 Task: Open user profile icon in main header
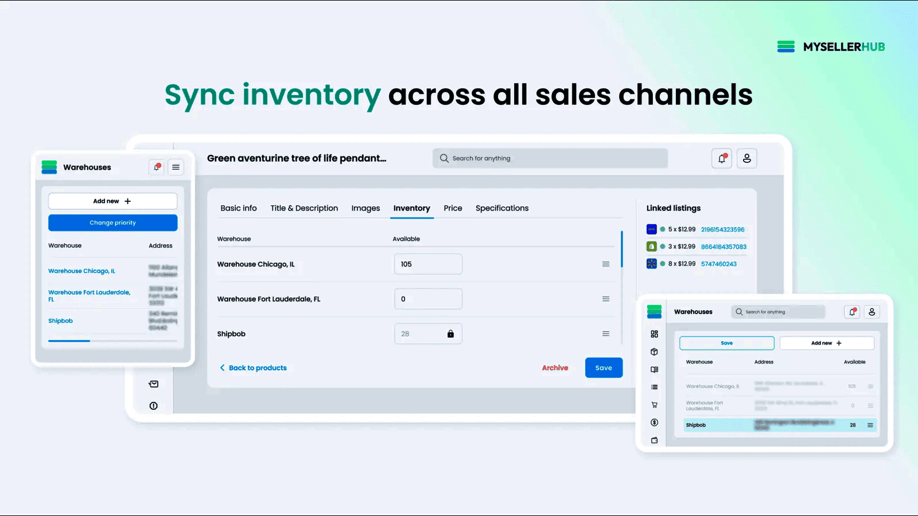tap(747, 158)
